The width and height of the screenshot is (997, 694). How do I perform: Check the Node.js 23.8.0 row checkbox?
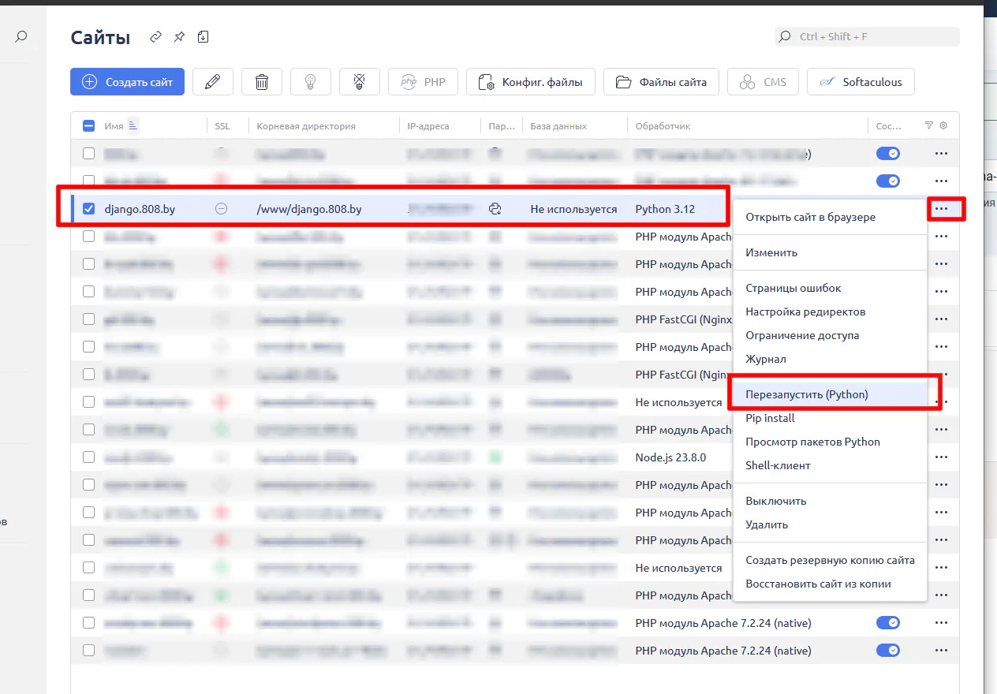point(88,457)
